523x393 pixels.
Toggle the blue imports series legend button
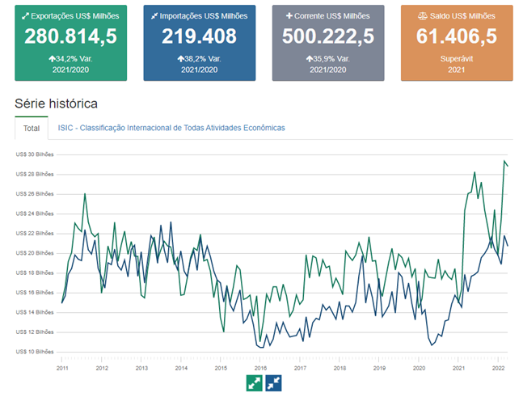273,382
